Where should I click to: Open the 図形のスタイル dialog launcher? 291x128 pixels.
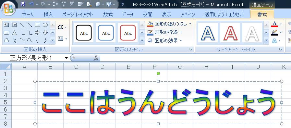click(x=190, y=49)
